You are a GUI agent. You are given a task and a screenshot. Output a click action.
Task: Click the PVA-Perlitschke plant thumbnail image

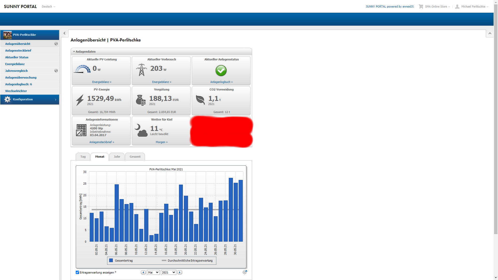(x=8, y=35)
